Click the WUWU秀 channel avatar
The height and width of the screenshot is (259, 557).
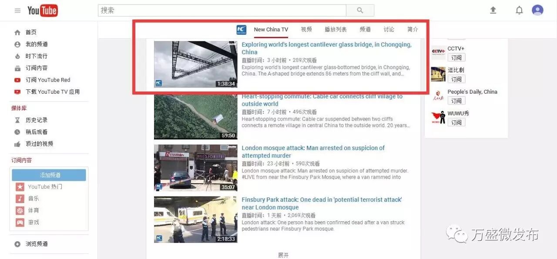tap(438, 118)
